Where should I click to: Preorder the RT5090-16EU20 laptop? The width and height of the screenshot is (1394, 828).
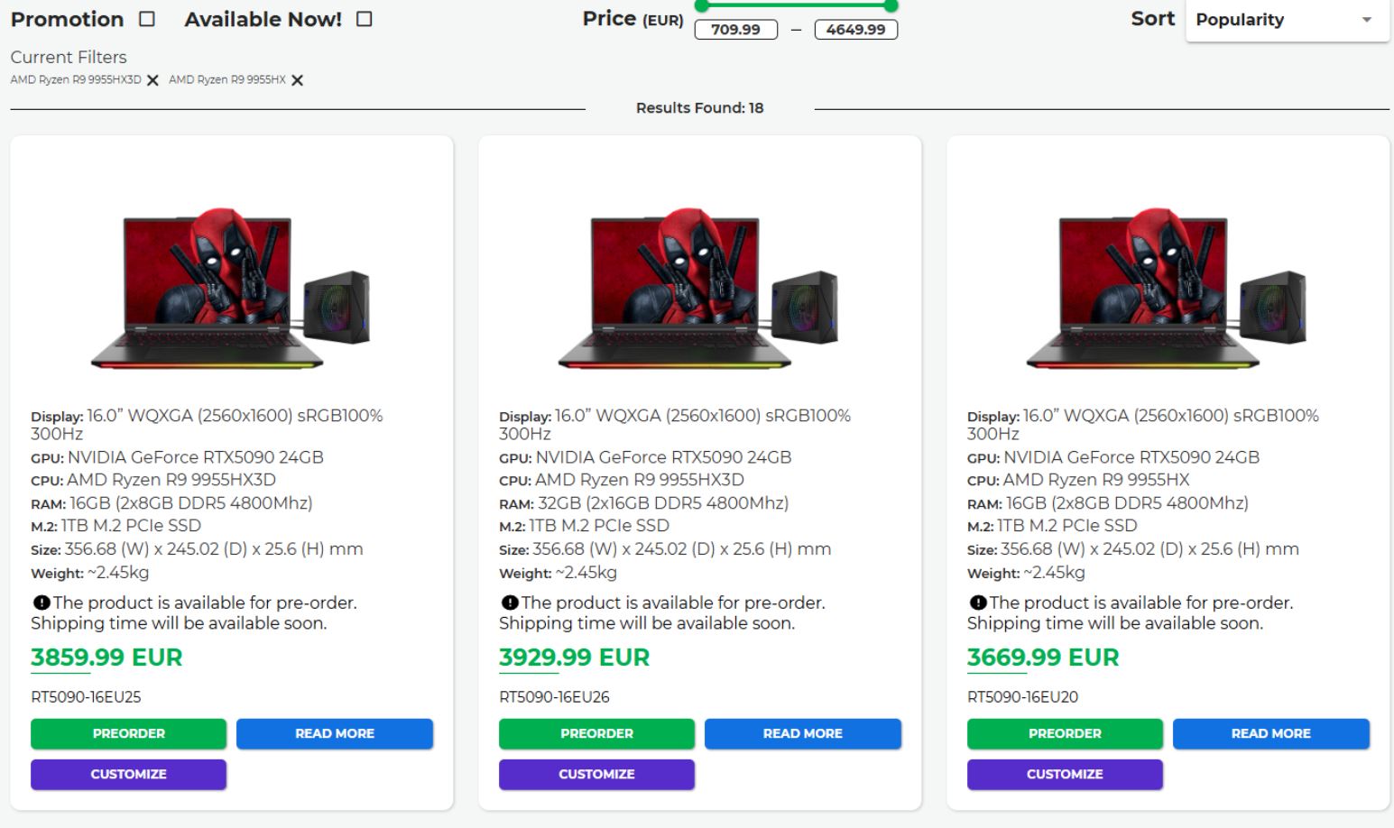1065,733
